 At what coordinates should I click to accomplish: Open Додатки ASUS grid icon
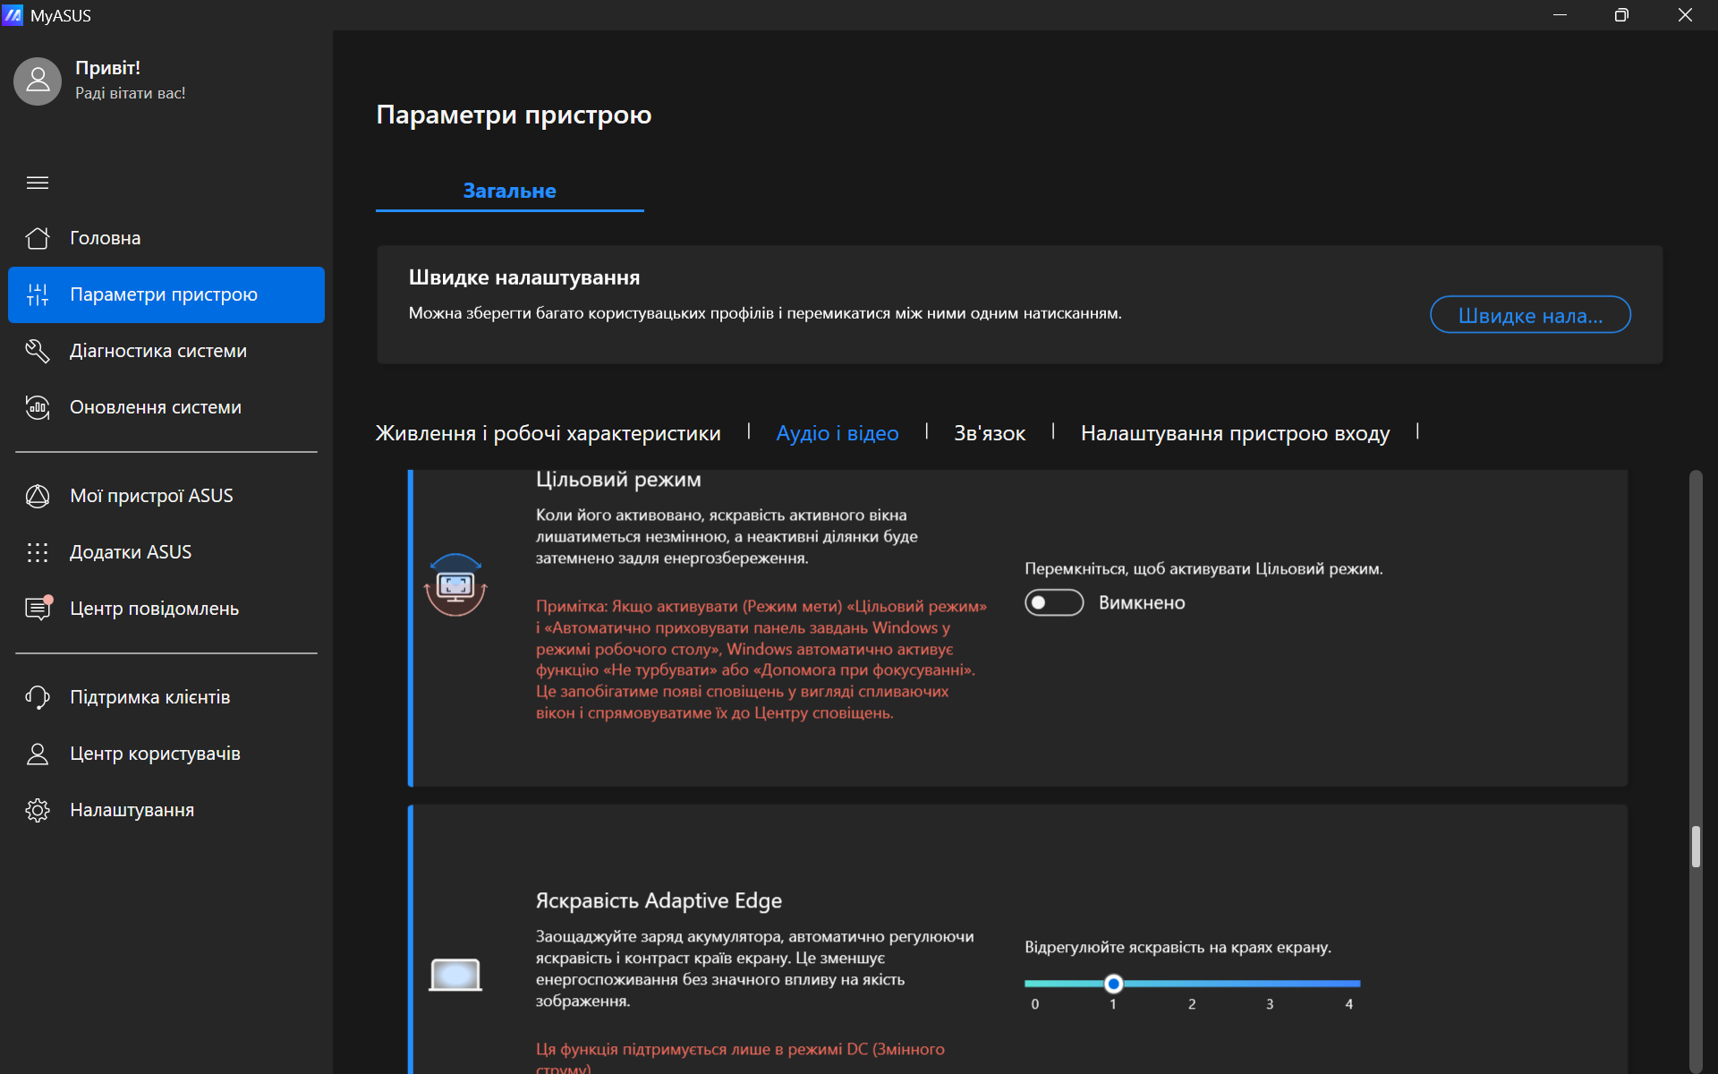38,552
